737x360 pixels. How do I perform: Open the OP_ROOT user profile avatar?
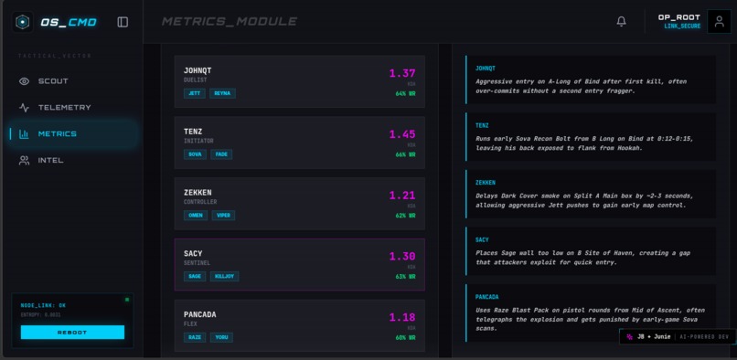(719, 22)
